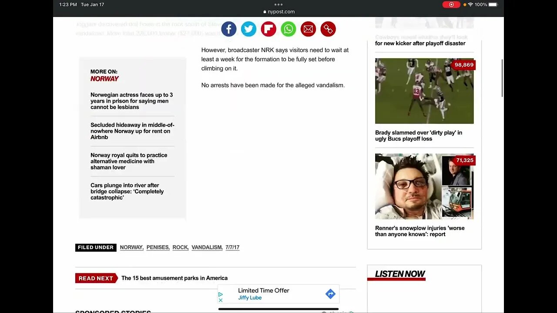Open the Limited Time Offer ad
The height and width of the screenshot is (313, 557).
(278, 294)
